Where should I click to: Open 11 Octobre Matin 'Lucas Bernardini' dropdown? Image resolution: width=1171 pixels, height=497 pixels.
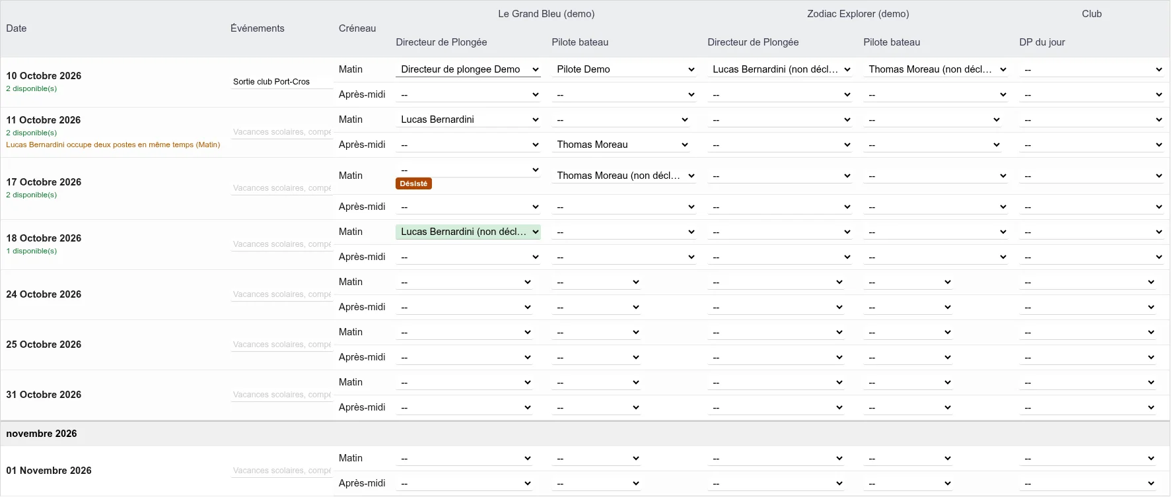click(x=468, y=119)
